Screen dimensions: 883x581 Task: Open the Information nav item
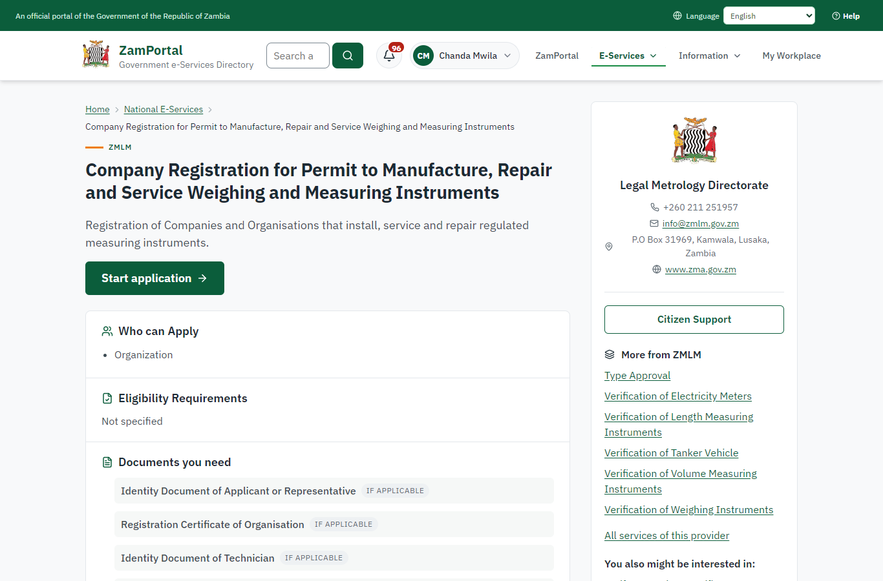coord(710,56)
